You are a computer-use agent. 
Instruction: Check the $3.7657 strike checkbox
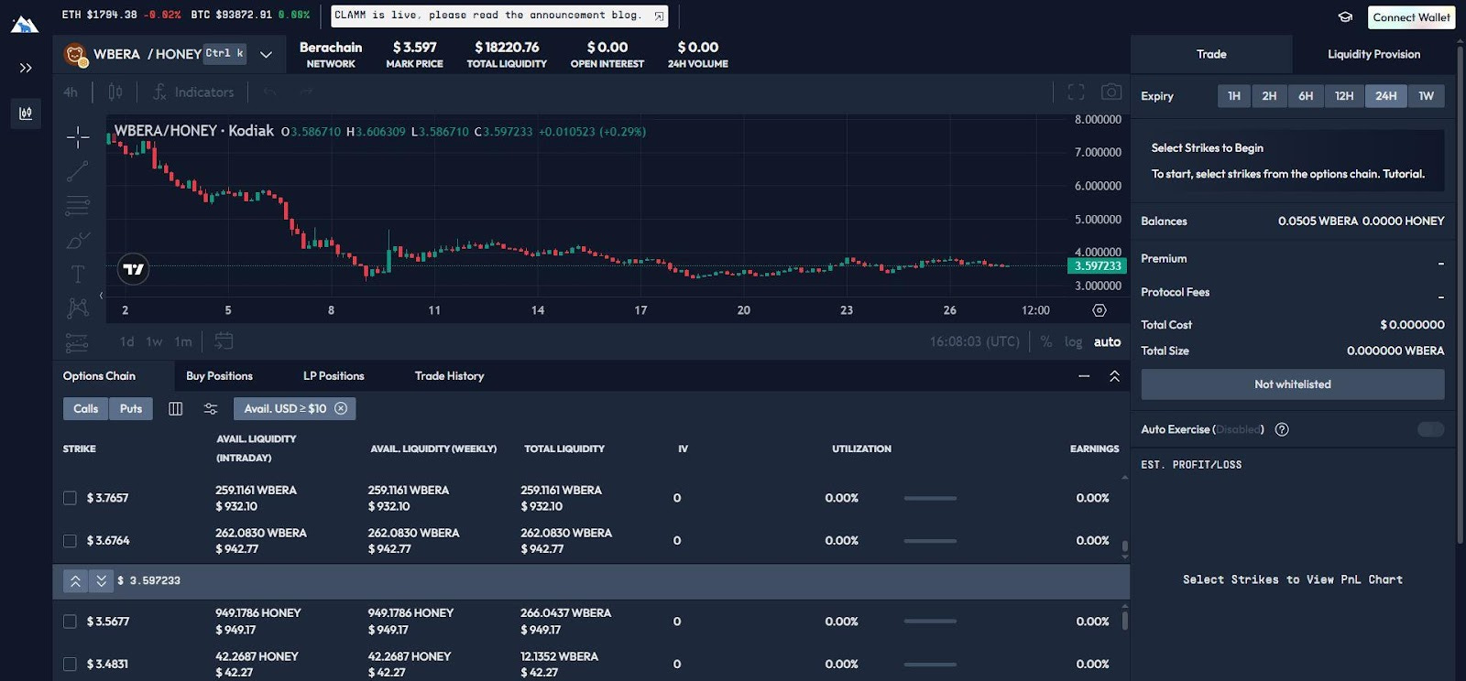coord(70,498)
